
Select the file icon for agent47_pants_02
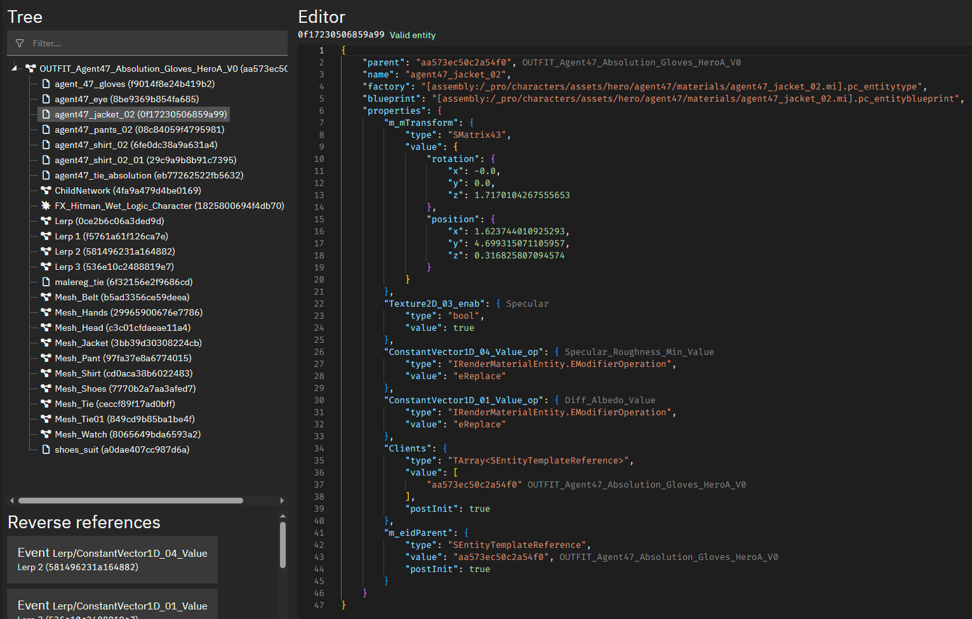(x=46, y=130)
